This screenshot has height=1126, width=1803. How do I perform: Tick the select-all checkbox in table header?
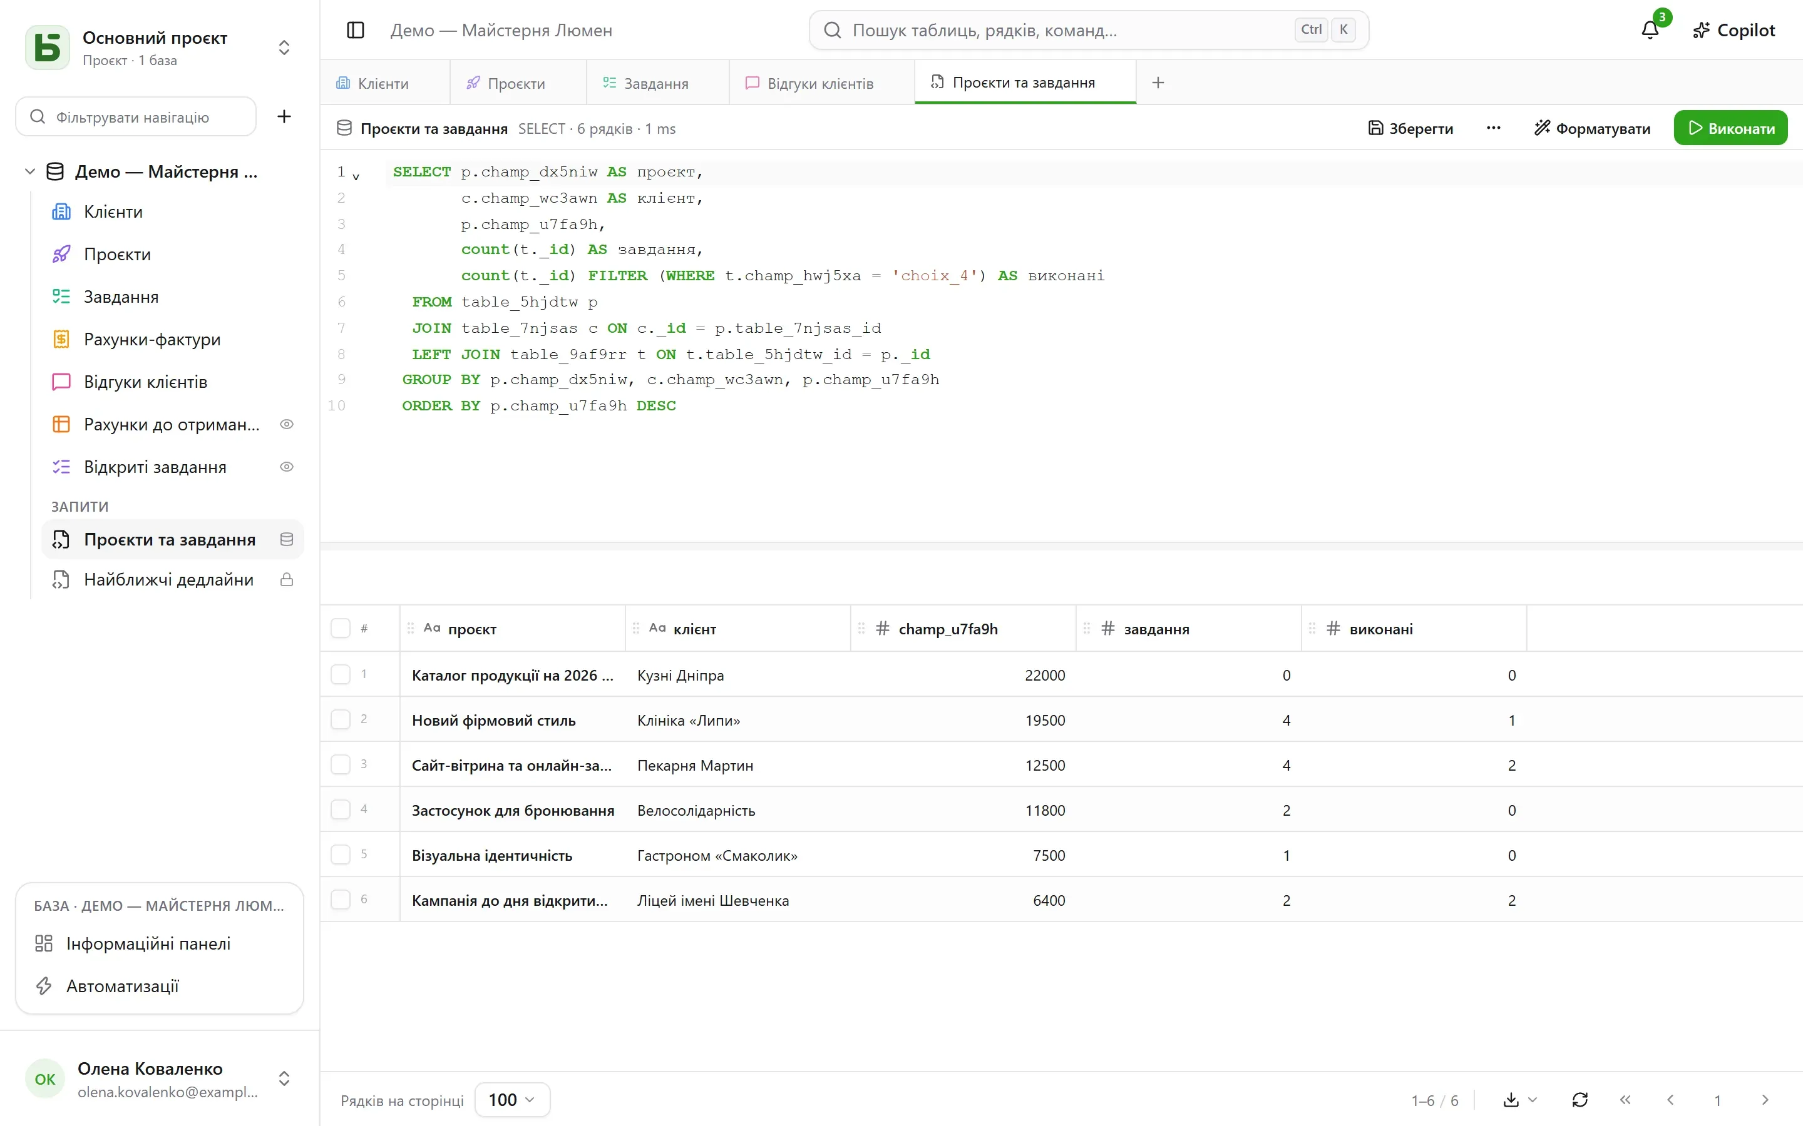(x=341, y=629)
